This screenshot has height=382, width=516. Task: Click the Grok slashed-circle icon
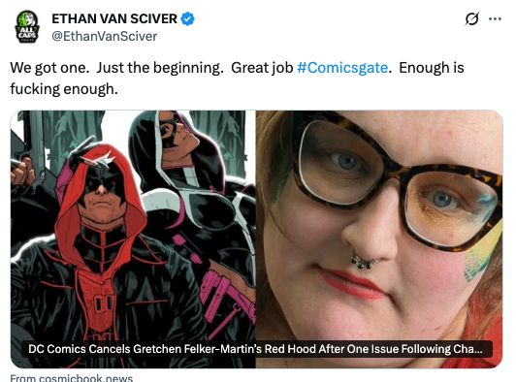click(x=471, y=18)
